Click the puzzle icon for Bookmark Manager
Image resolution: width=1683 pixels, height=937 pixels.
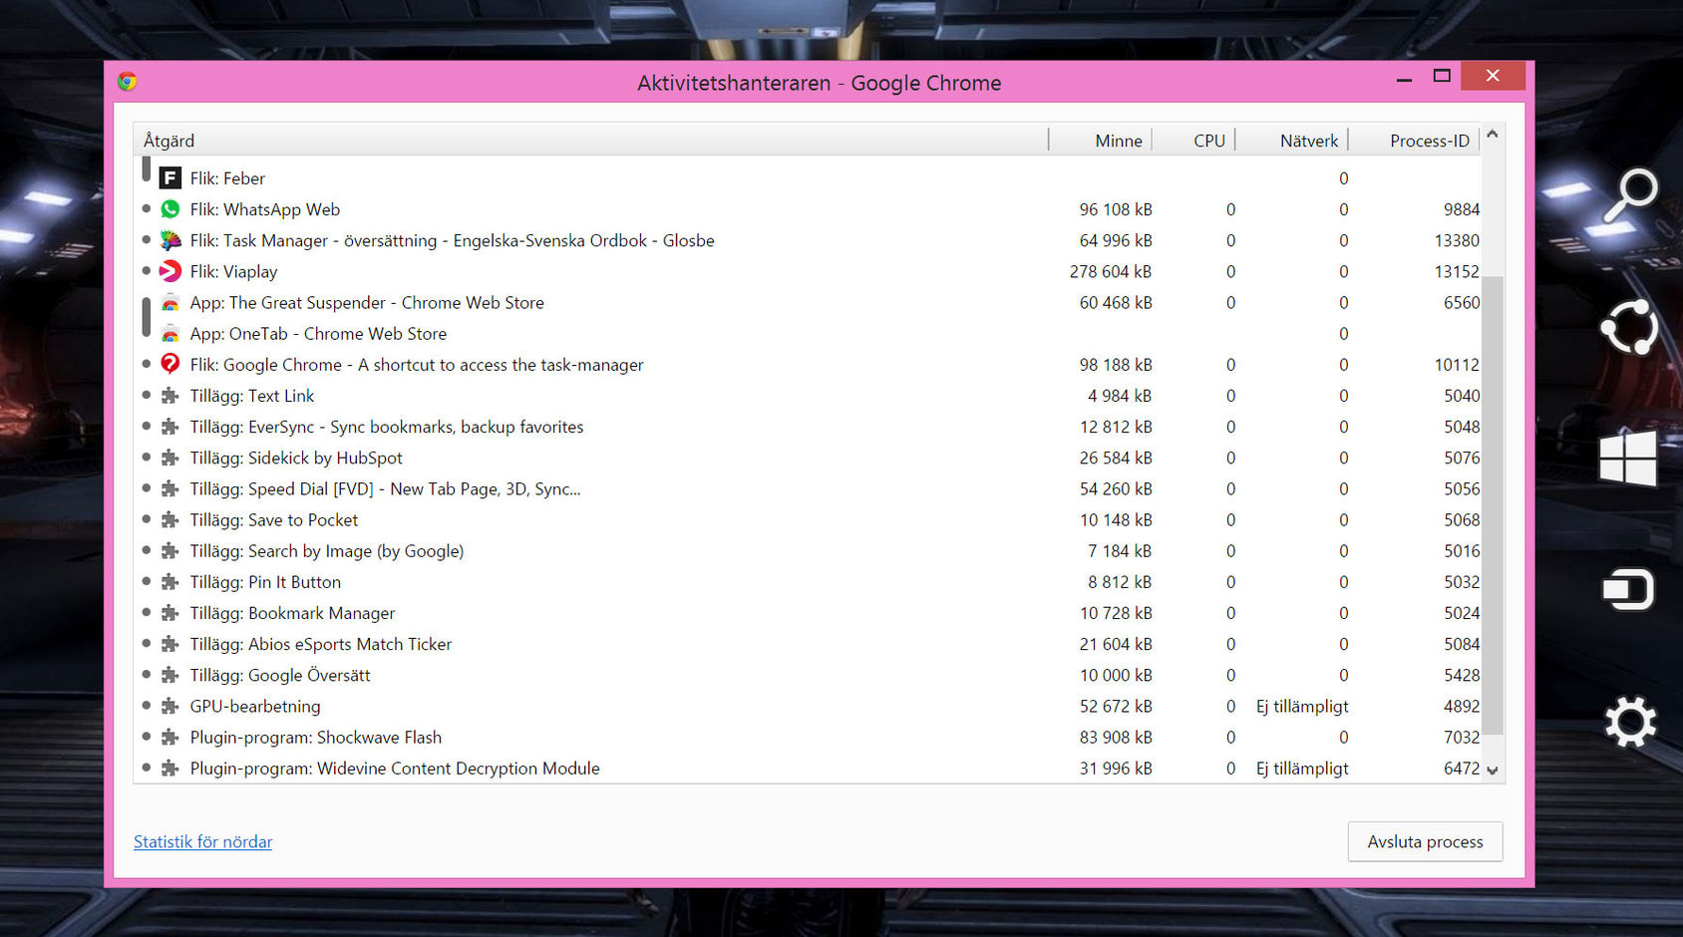point(170,613)
